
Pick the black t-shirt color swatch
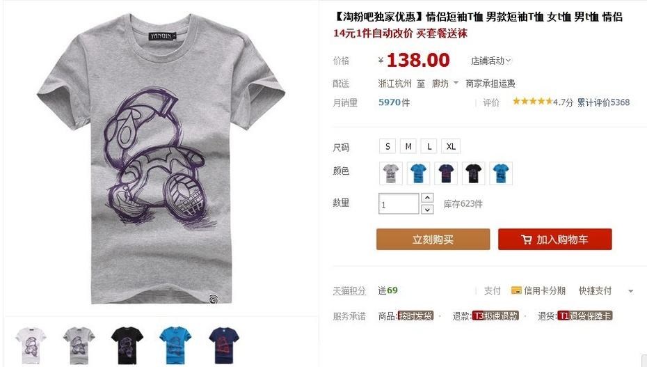[x=473, y=173]
